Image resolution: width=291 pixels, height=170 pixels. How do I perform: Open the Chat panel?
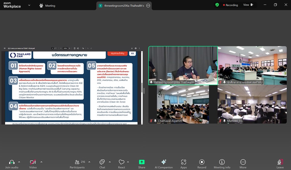tap(102, 164)
